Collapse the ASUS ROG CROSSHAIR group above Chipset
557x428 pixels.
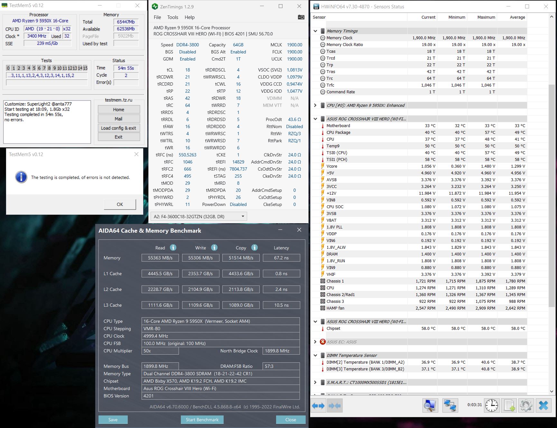(315, 321)
